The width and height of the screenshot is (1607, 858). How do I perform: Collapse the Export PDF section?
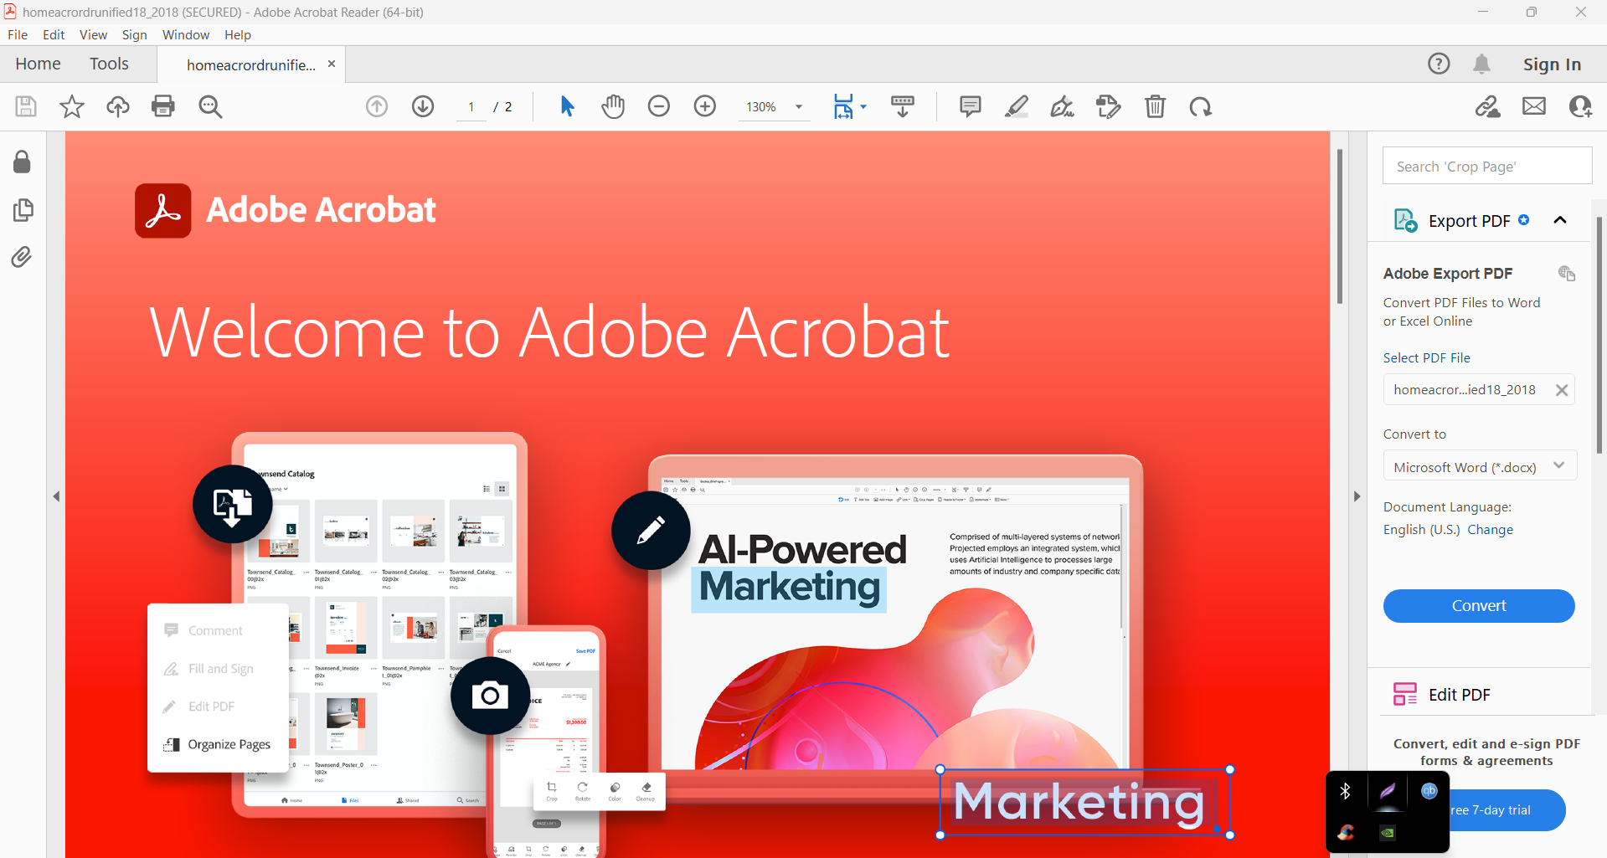click(1559, 220)
